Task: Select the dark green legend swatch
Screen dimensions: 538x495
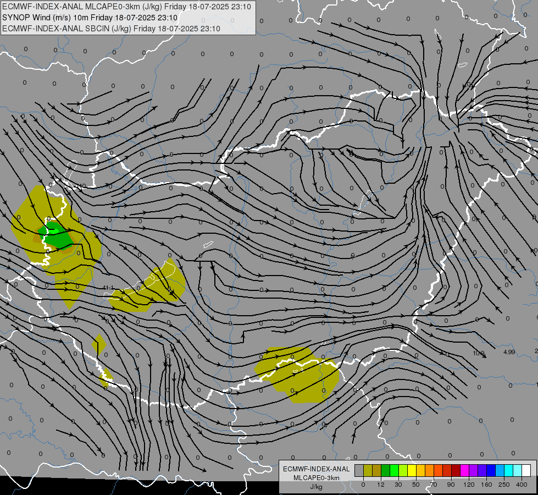Action: [x=386, y=470]
